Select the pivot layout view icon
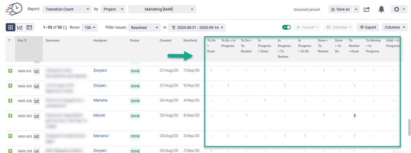411x153 pixels. point(29,27)
